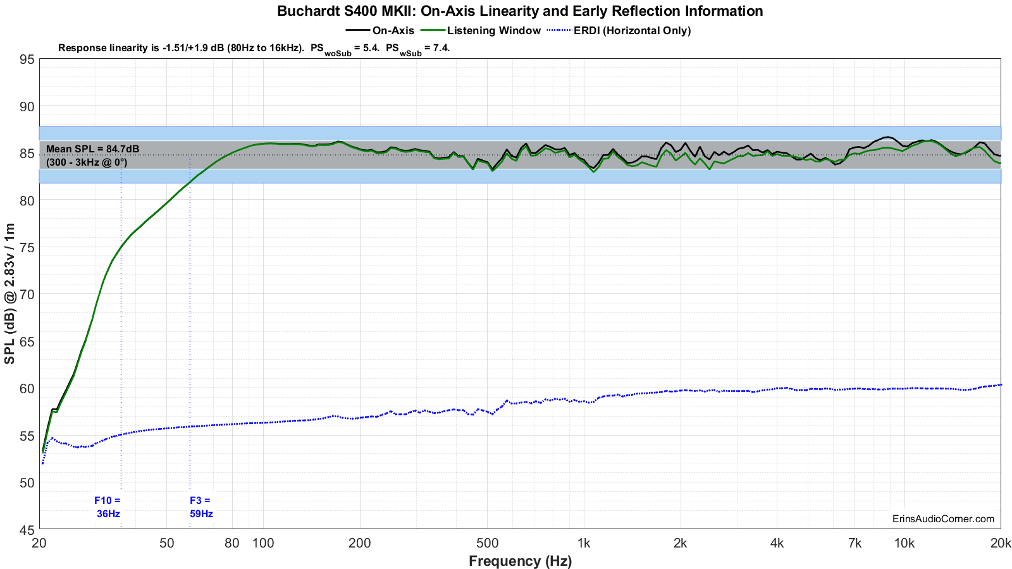Click the Mean SPL = 84.7dB label
This screenshot has height=569, width=1012.
[92, 149]
